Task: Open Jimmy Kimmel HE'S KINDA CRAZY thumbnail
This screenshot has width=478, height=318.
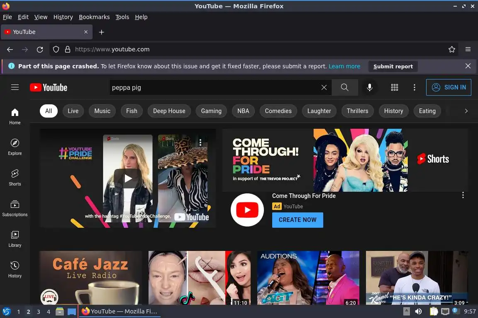Action: tap(417, 277)
